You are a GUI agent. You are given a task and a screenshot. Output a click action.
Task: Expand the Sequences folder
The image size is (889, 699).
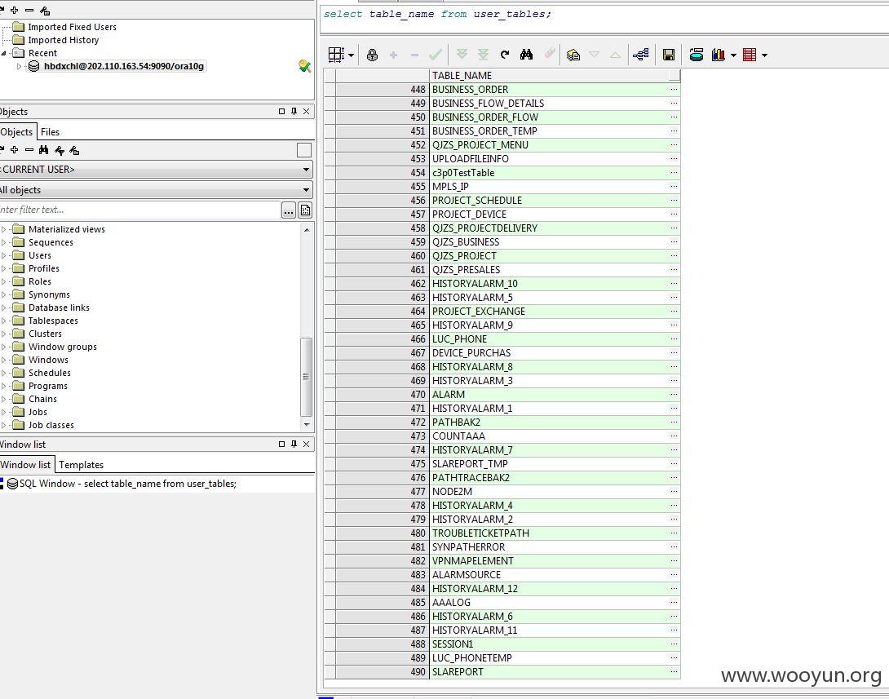coord(4,242)
